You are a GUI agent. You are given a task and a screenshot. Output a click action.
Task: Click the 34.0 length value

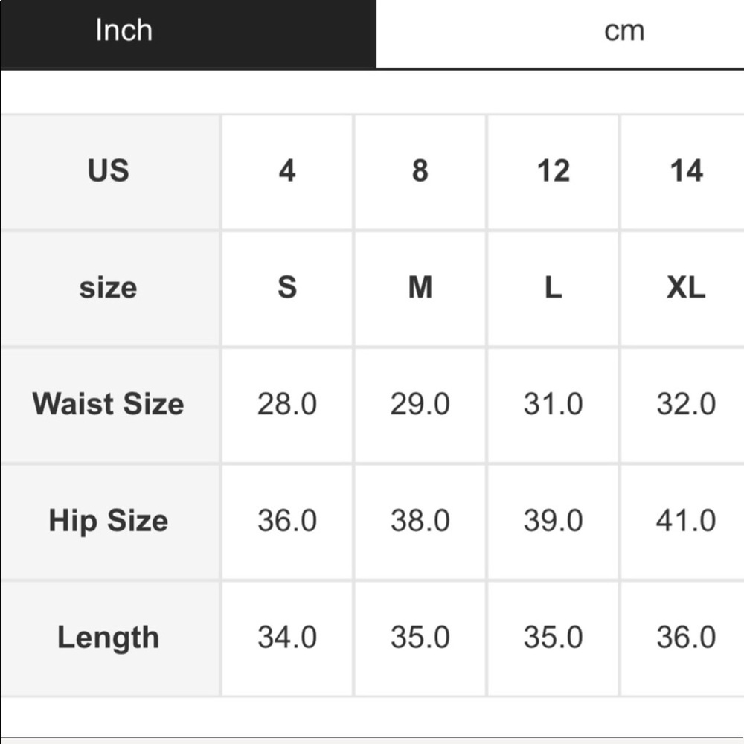(x=287, y=638)
